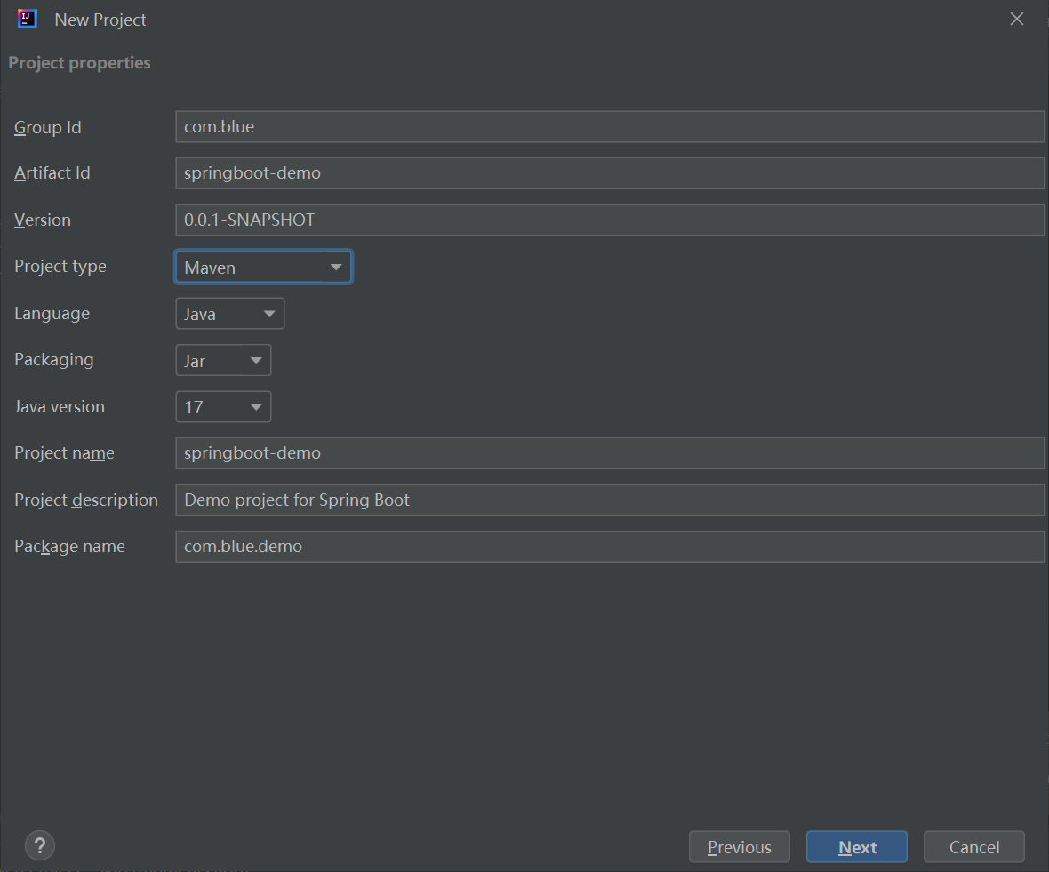Click the Project description label

[x=86, y=500]
